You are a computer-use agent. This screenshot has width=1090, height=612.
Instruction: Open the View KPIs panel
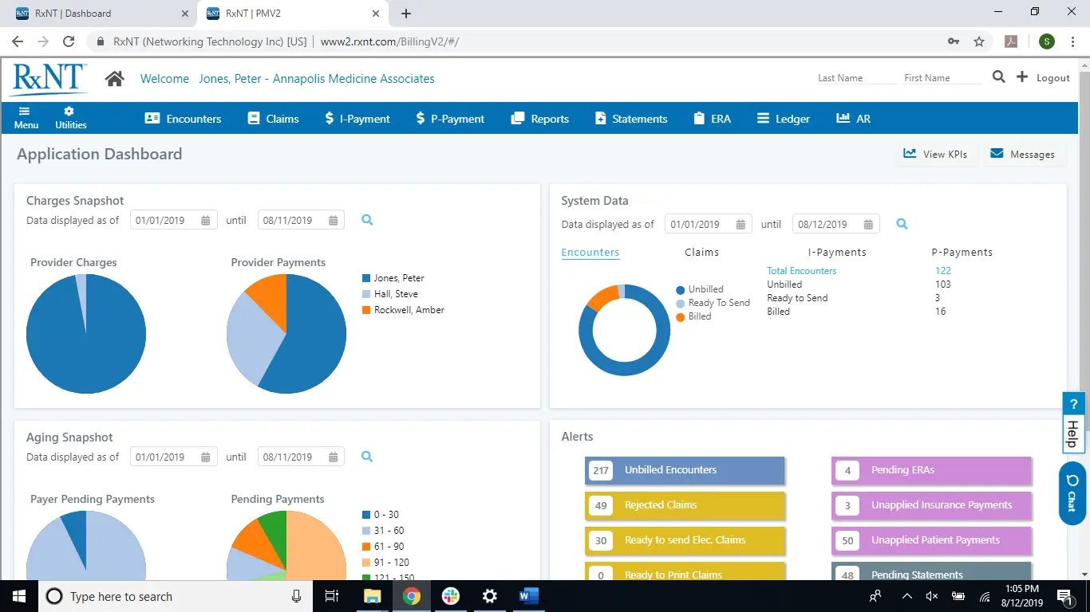(936, 154)
